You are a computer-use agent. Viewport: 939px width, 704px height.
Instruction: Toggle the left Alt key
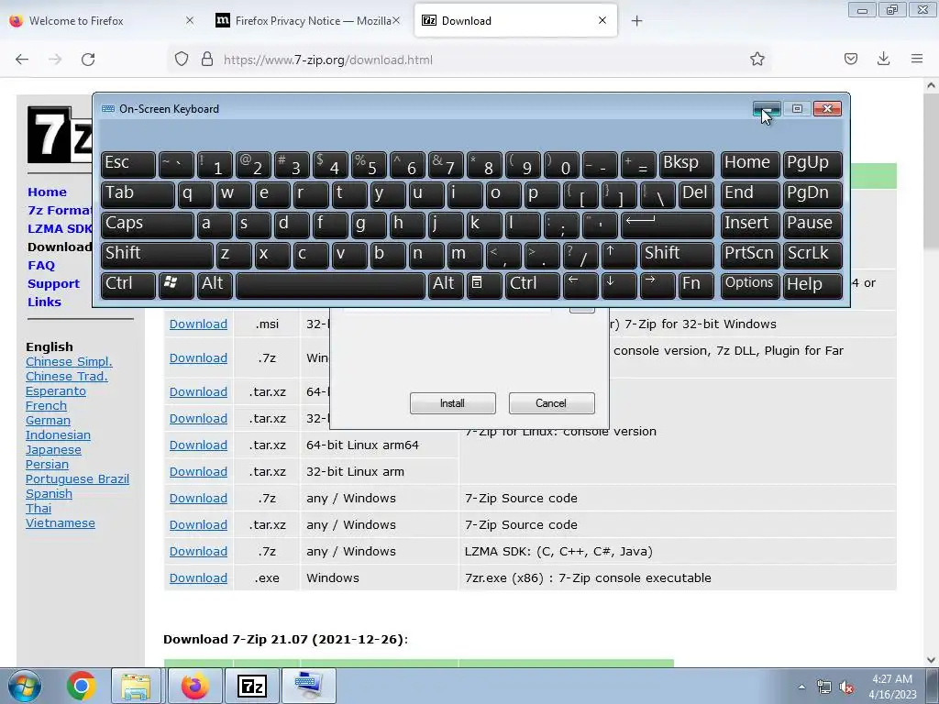[215, 284]
